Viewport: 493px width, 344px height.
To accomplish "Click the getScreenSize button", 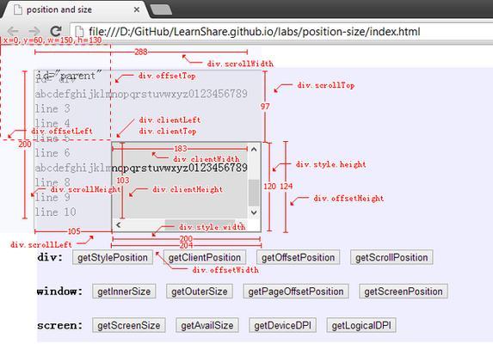I will pos(129,325).
